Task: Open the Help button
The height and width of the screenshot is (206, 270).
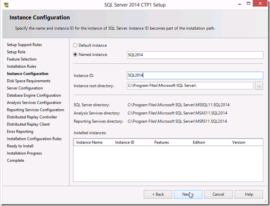Action: point(249,194)
